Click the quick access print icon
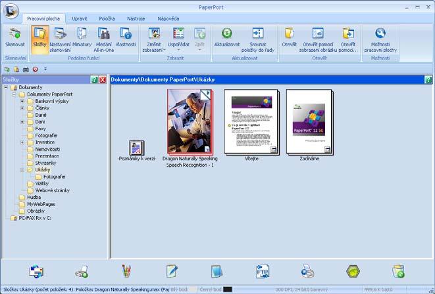The image size is (435, 294). point(26,70)
